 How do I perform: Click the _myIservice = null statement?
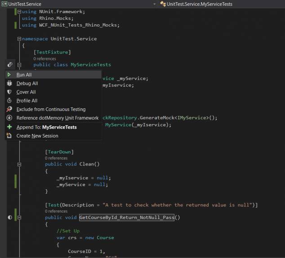click(x=84, y=178)
